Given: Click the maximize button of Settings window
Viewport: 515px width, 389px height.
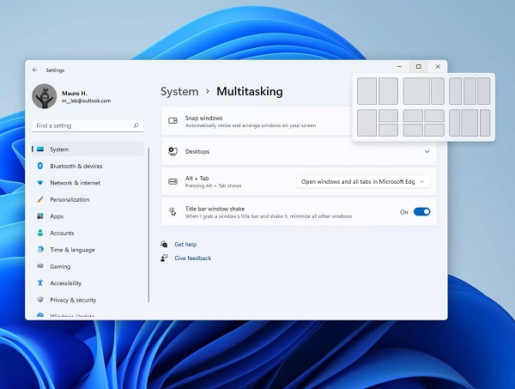Looking at the screenshot, I should (419, 66).
